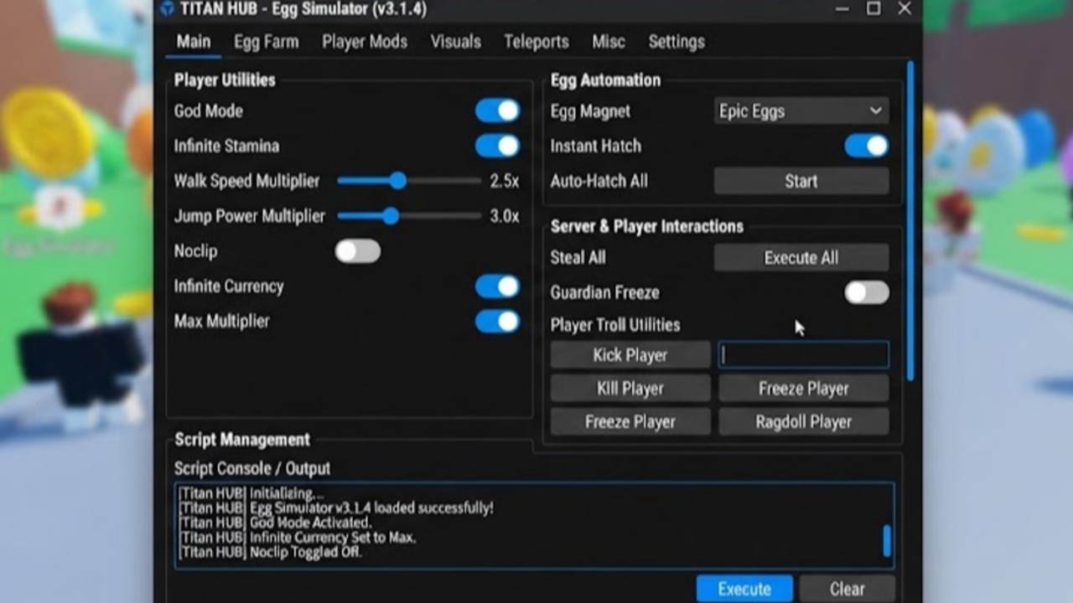Click inside the Script Console output box
Screen dimensions: 1073x603
pos(534,525)
